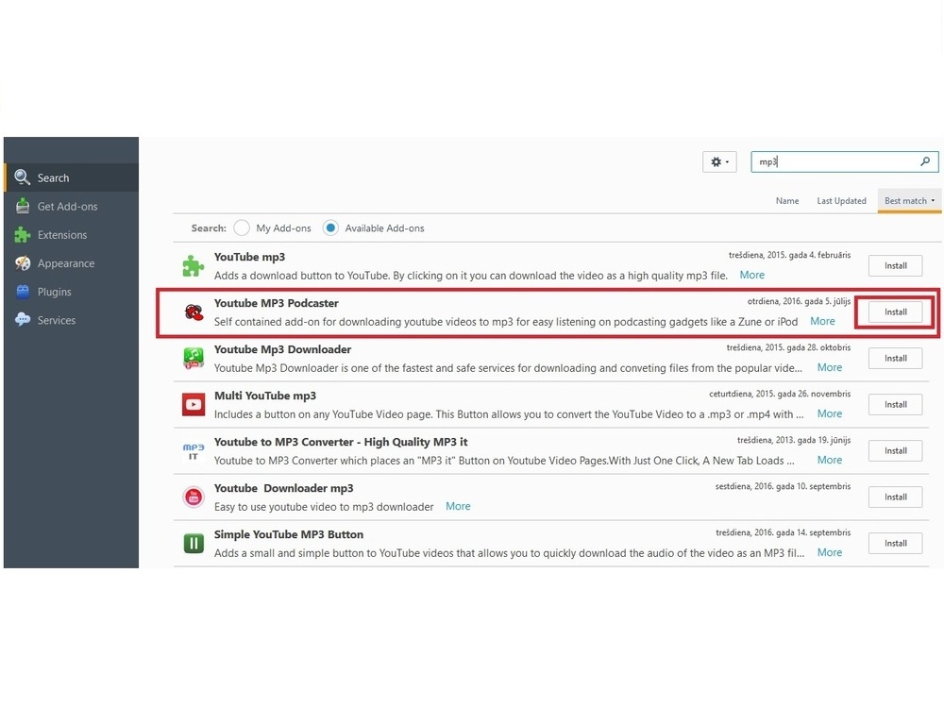Sort results by Last Updated
The width and height of the screenshot is (944, 708).
coord(841,200)
